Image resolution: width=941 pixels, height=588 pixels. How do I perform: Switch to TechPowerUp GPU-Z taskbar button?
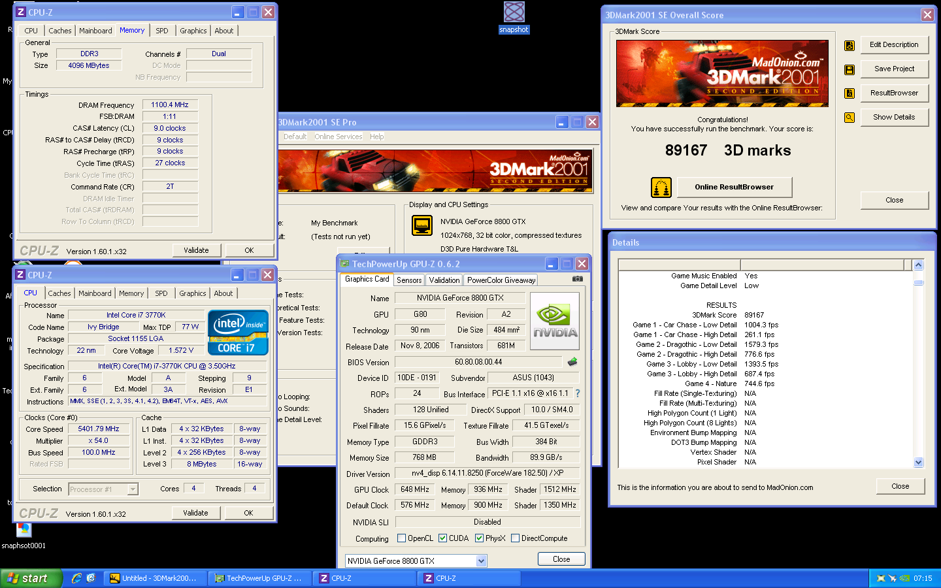pyautogui.click(x=259, y=578)
